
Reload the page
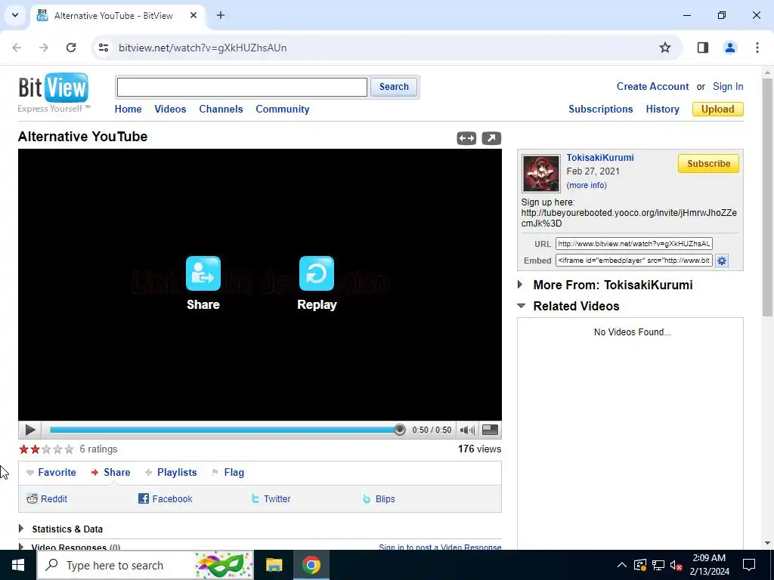pos(71,48)
